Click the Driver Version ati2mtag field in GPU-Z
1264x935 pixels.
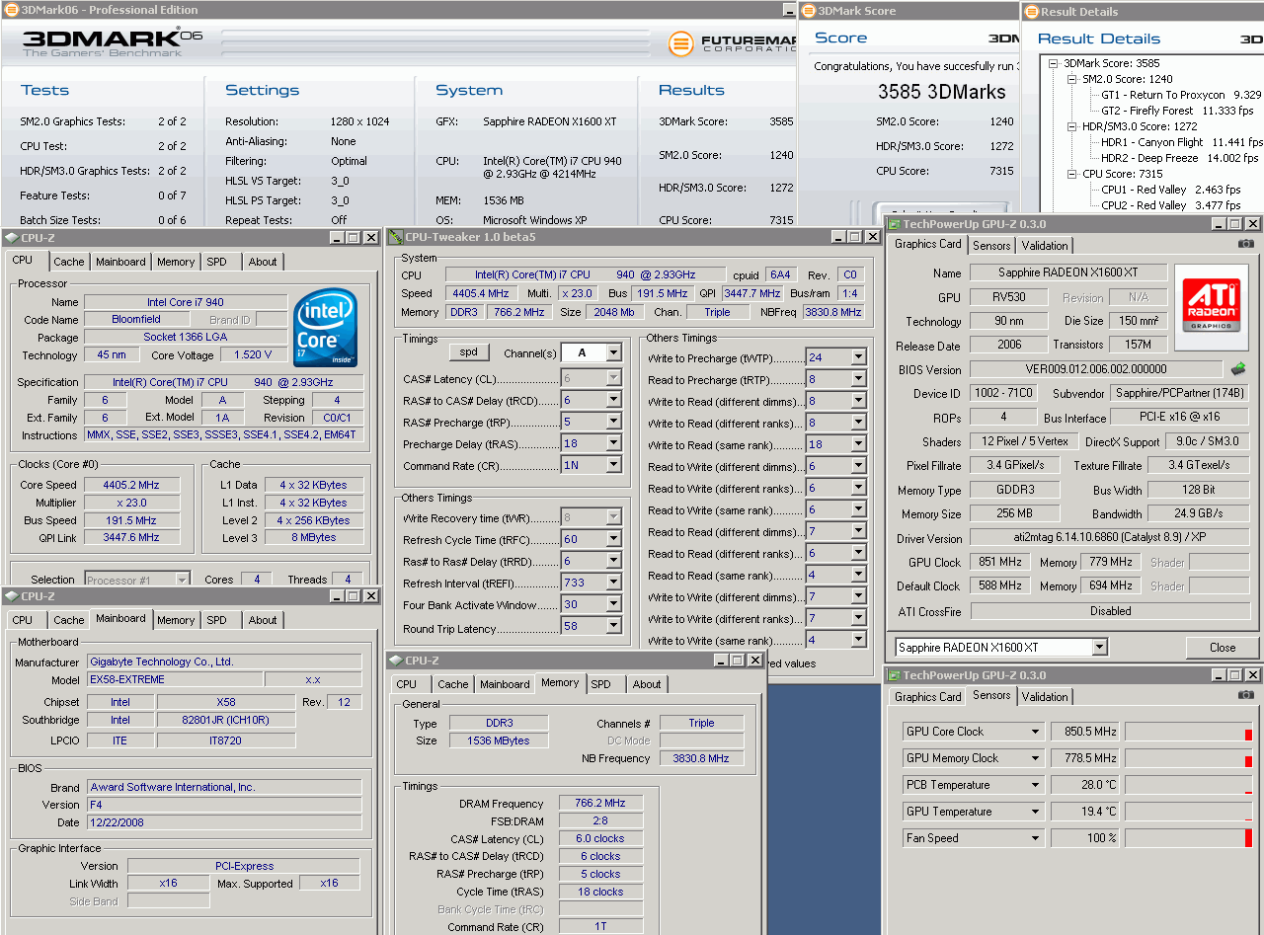tap(1110, 538)
